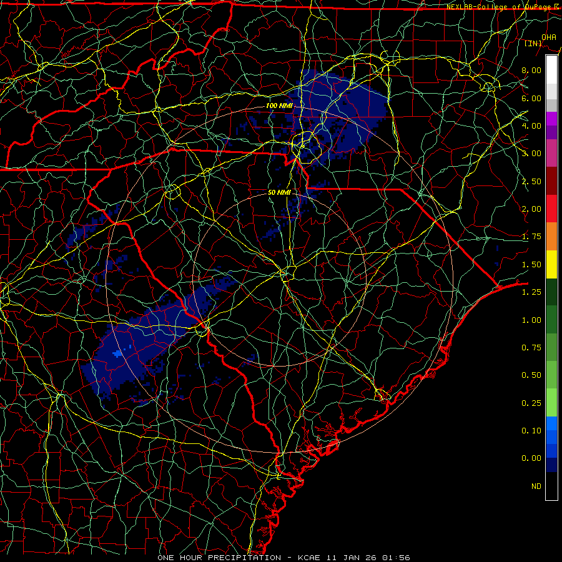This screenshot has width=562, height=562.
Task: Select the "0.75" legend value
Action: (x=531, y=348)
